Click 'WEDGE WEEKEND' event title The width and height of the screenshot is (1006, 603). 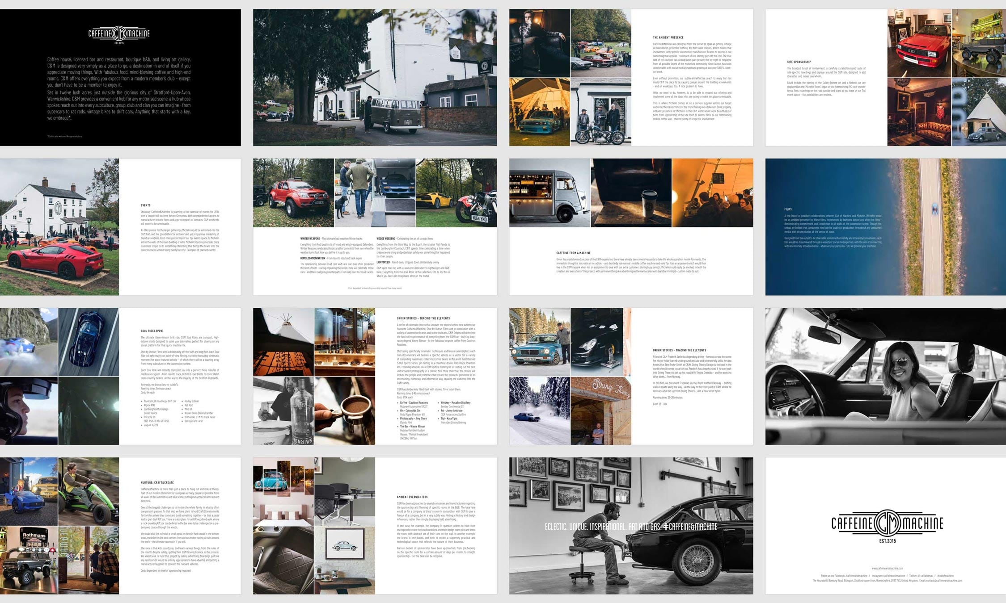(x=386, y=239)
